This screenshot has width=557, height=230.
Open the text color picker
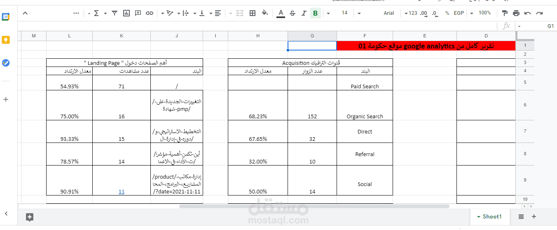pos(281,13)
